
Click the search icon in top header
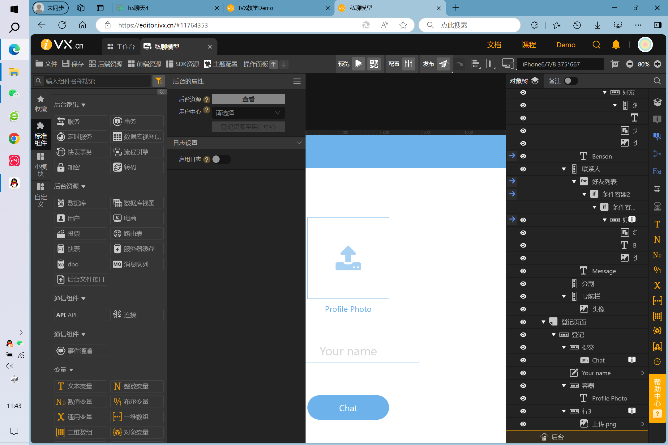tap(596, 45)
